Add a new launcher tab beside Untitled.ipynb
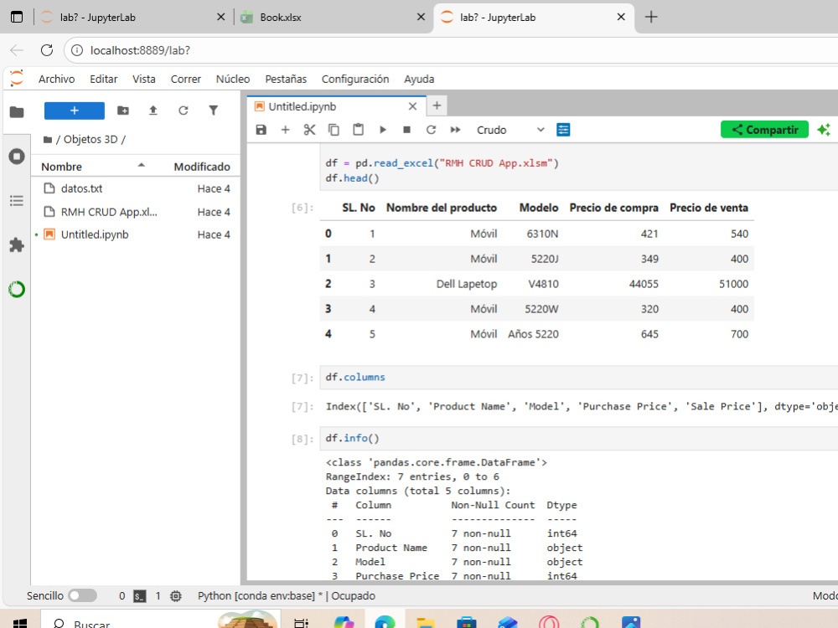The width and height of the screenshot is (838, 628). pos(437,106)
